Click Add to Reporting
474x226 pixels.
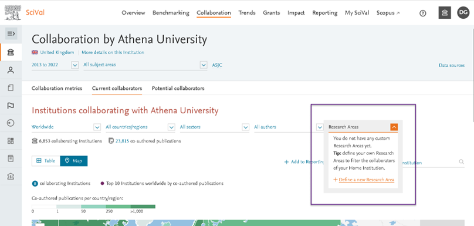pos(304,162)
